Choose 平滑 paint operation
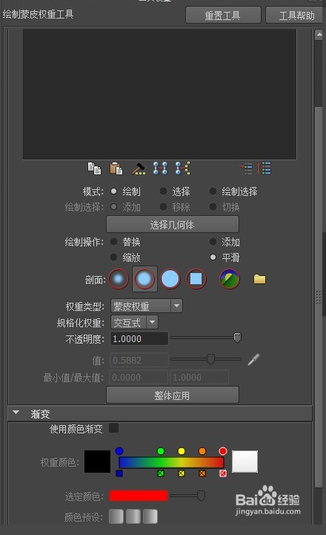The width and height of the screenshot is (326, 535). tap(213, 257)
